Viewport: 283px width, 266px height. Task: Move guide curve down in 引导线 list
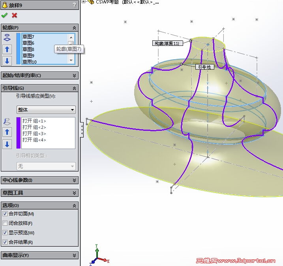tap(7, 144)
